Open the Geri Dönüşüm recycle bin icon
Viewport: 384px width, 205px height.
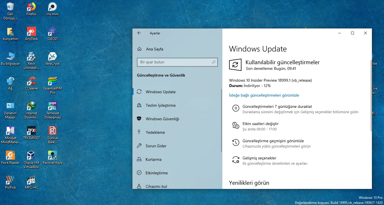coord(10,11)
